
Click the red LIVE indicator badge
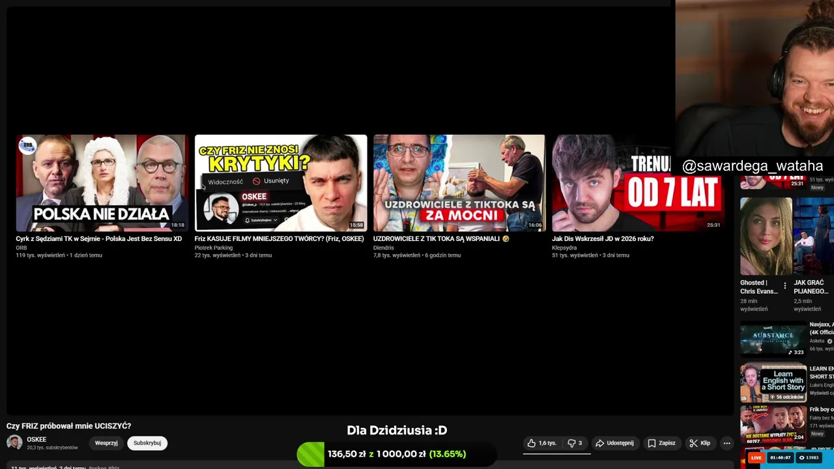[756, 458]
